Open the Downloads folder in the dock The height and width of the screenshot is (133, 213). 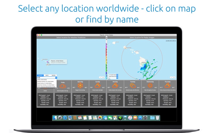click(x=152, y=118)
